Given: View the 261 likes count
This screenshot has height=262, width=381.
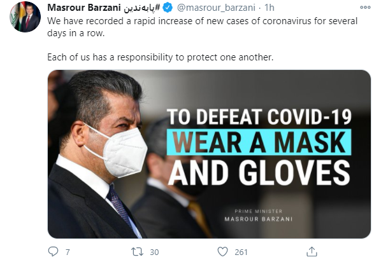Looking at the screenshot, I should click(241, 252).
